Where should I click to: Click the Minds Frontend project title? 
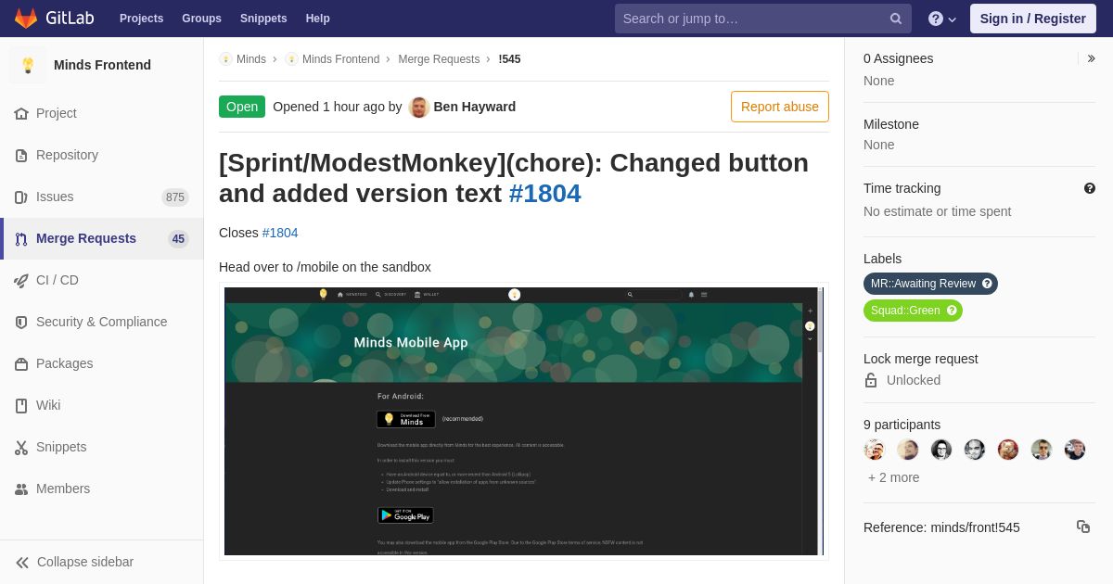click(x=102, y=65)
